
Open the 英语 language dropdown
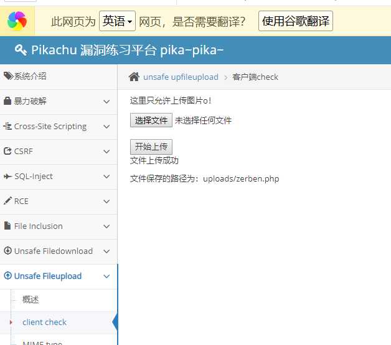[x=117, y=21]
